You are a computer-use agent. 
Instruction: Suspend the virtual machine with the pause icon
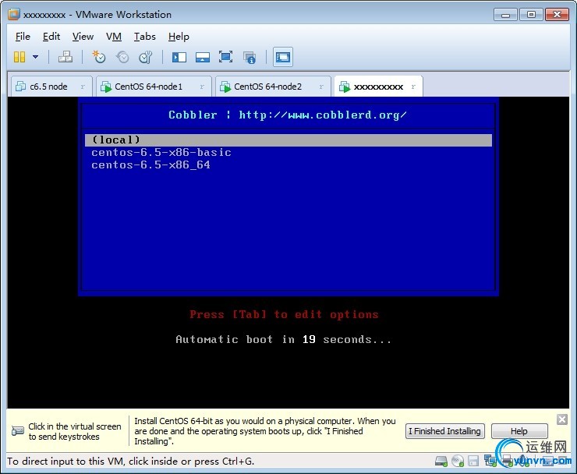pyautogui.click(x=19, y=57)
